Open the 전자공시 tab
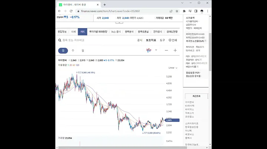 pos(158,32)
